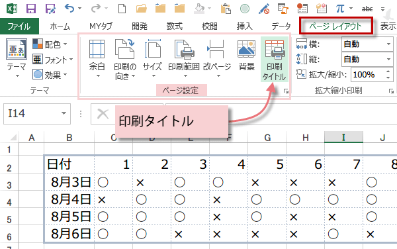Open the Undo history dropdown arrow
Viewport: 397px width, 249px height.
click(x=80, y=9)
